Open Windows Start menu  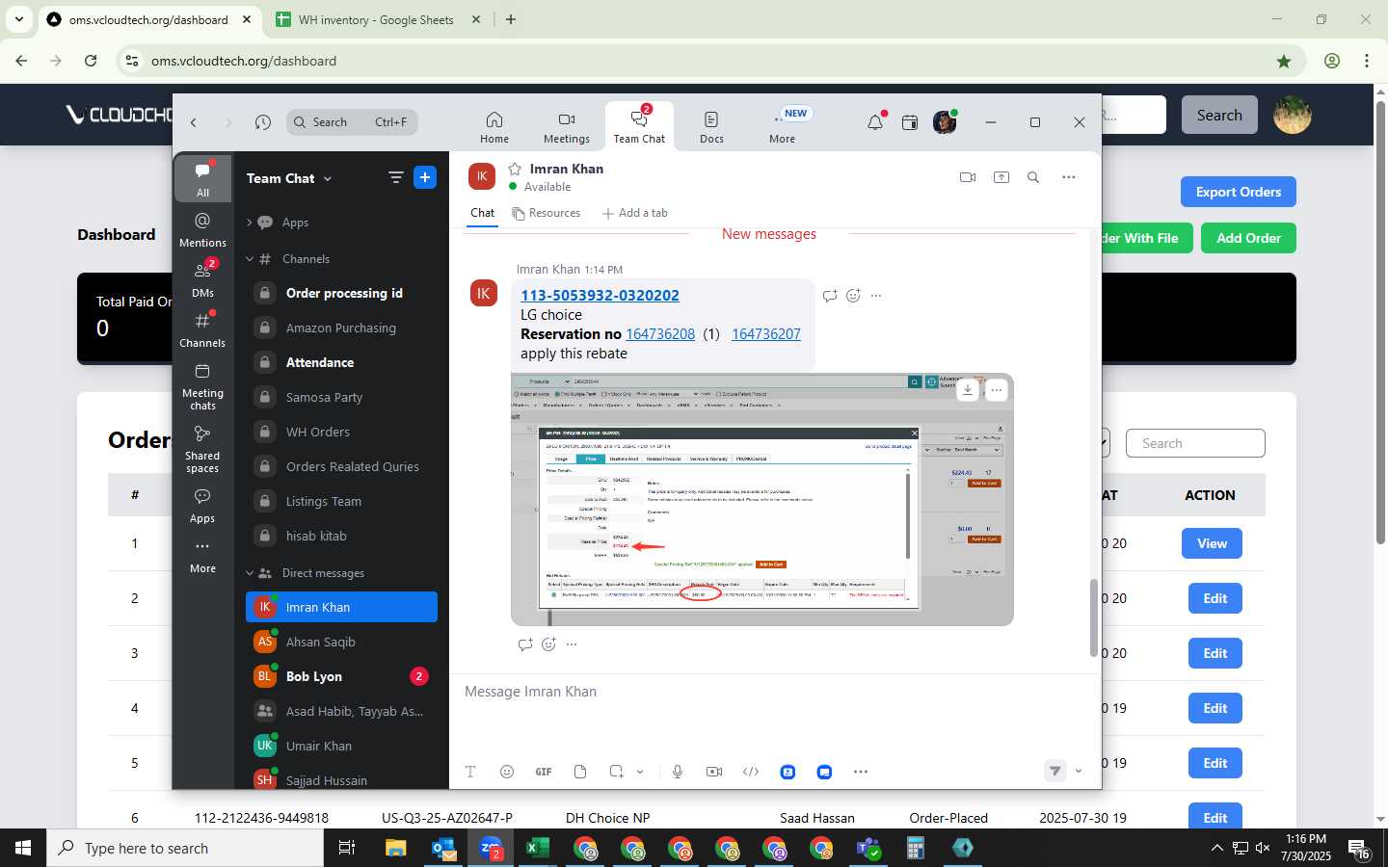click(x=23, y=848)
